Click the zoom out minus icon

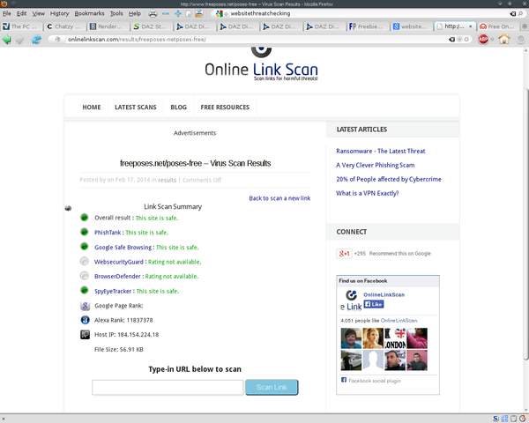tap(166, 13)
